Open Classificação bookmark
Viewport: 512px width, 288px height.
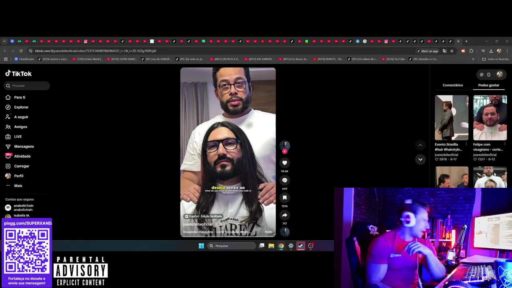click(24, 59)
